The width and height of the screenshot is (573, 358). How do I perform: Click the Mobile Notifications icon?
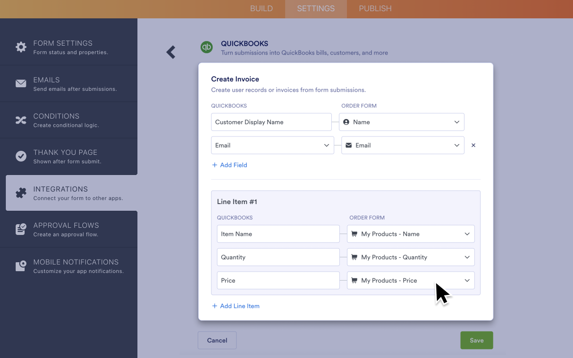[x=21, y=266]
